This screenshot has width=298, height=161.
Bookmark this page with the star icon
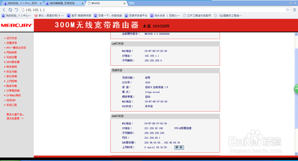pyautogui.click(x=287, y=10)
